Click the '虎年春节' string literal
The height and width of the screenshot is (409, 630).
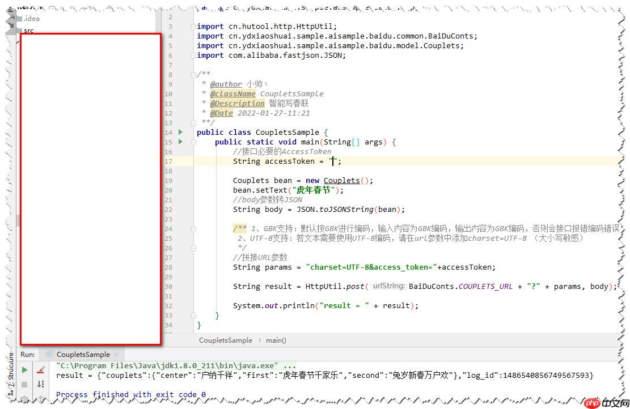click(314, 190)
